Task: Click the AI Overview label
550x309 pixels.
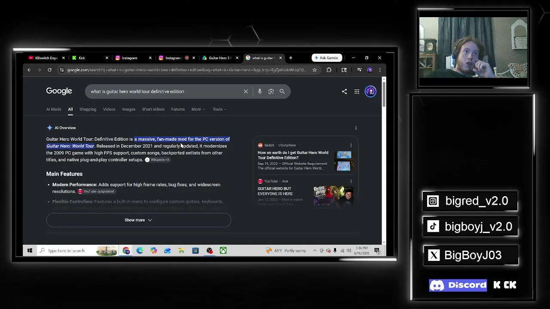Action: click(65, 128)
